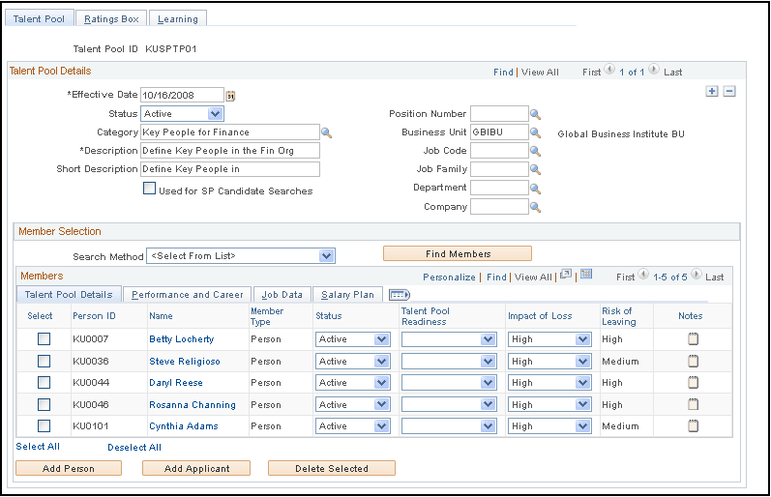Open the Effective Date calendar picker
The height and width of the screenshot is (497, 771).
pos(230,96)
